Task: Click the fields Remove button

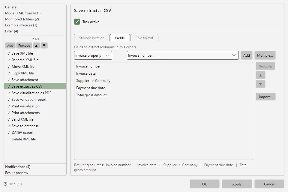Action: pos(265,66)
